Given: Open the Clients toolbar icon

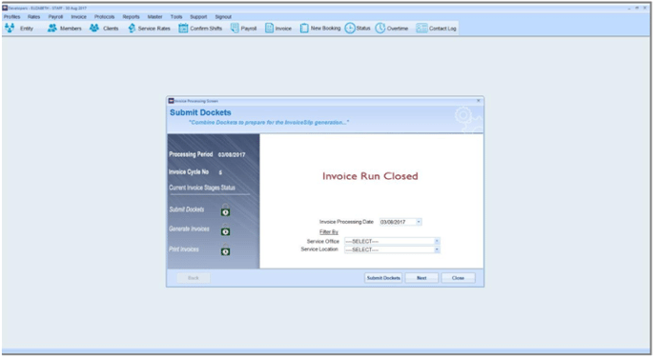Looking at the screenshot, I should [x=94, y=28].
